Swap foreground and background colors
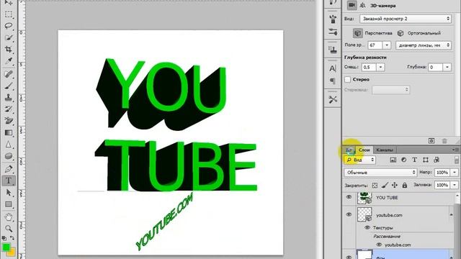Screen dimensions: 461x259 point(12,238)
